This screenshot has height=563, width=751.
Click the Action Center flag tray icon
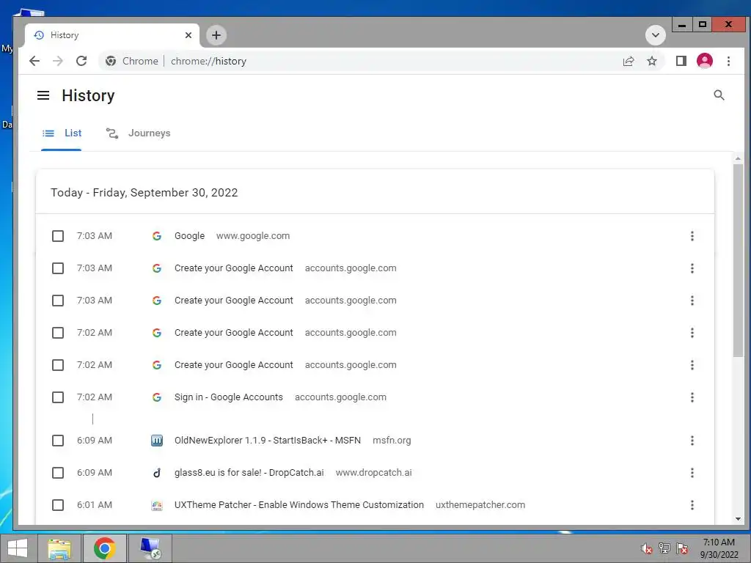[x=682, y=548]
